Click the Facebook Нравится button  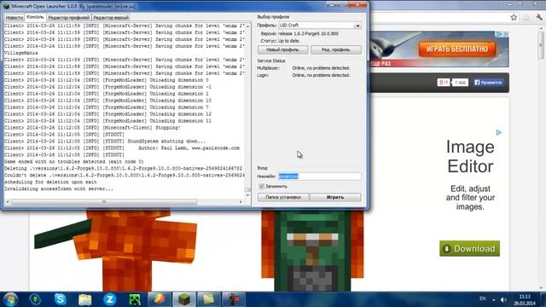click(x=488, y=83)
